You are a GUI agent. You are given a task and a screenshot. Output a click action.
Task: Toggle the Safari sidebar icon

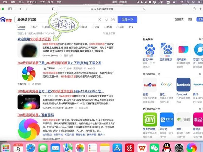[10, 9]
